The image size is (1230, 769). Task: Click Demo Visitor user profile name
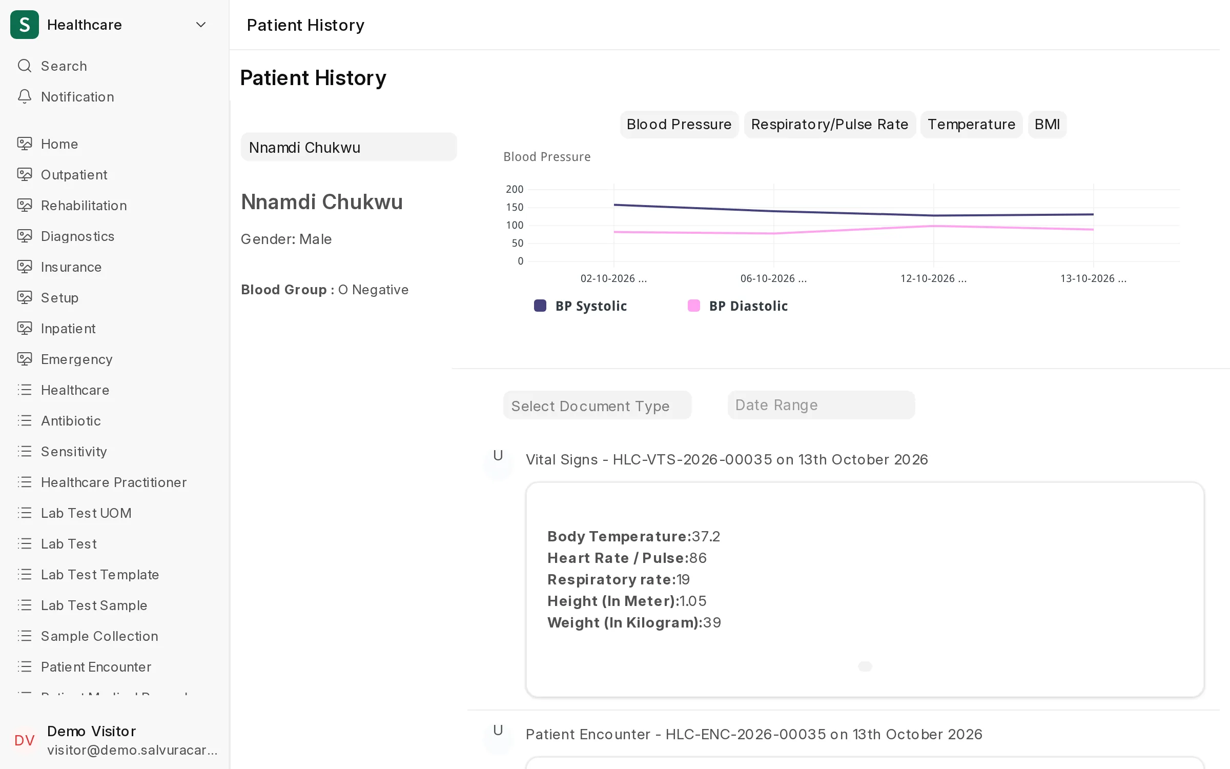[x=92, y=731]
